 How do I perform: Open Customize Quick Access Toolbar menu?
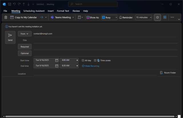click(x=33, y=4)
